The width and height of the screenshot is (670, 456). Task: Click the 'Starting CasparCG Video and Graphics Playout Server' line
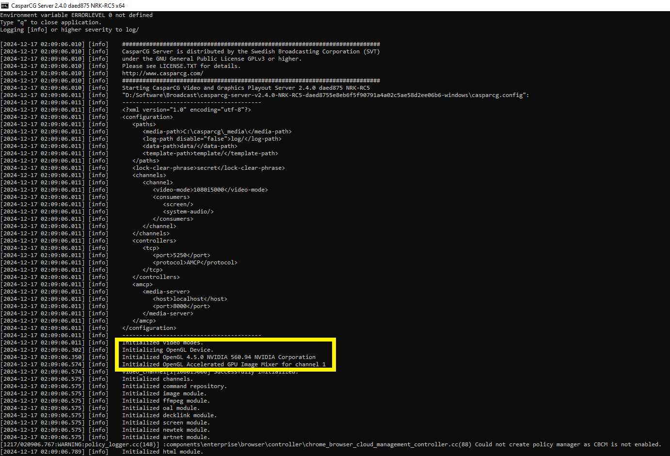(x=246, y=88)
